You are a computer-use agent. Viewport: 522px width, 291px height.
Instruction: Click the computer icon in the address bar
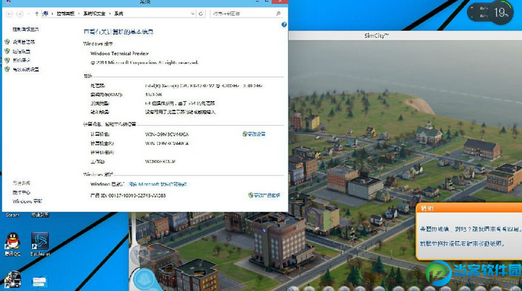point(45,13)
